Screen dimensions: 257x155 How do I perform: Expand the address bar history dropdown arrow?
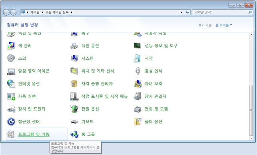click(181, 12)
